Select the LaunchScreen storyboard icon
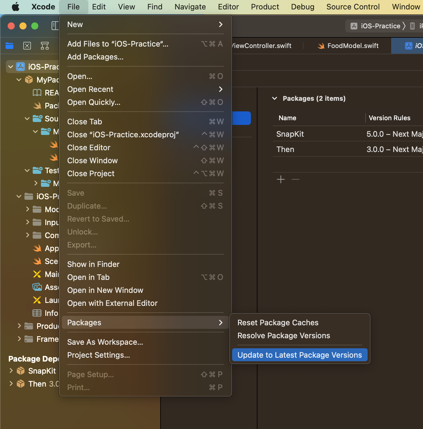The image size is (423, 429). [x=37, y=300]
